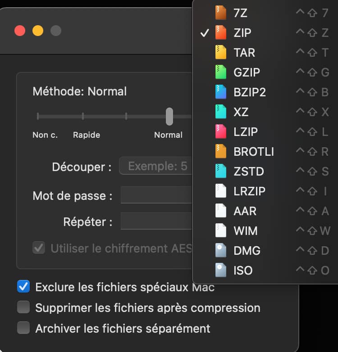The height and width of the screenshot is (352, 338).
Task: Choose XZ from the format list
Action: point(241,112)
